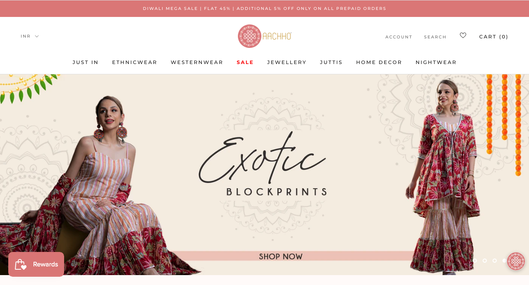Click the round Aachho badge at bottom right
529x285 pixels.
click(516, 261)
